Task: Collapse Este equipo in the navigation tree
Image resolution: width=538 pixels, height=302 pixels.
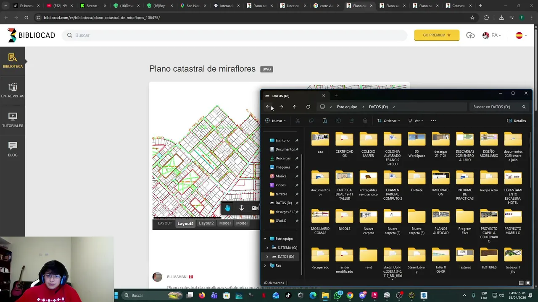Action: pos(265,239)
